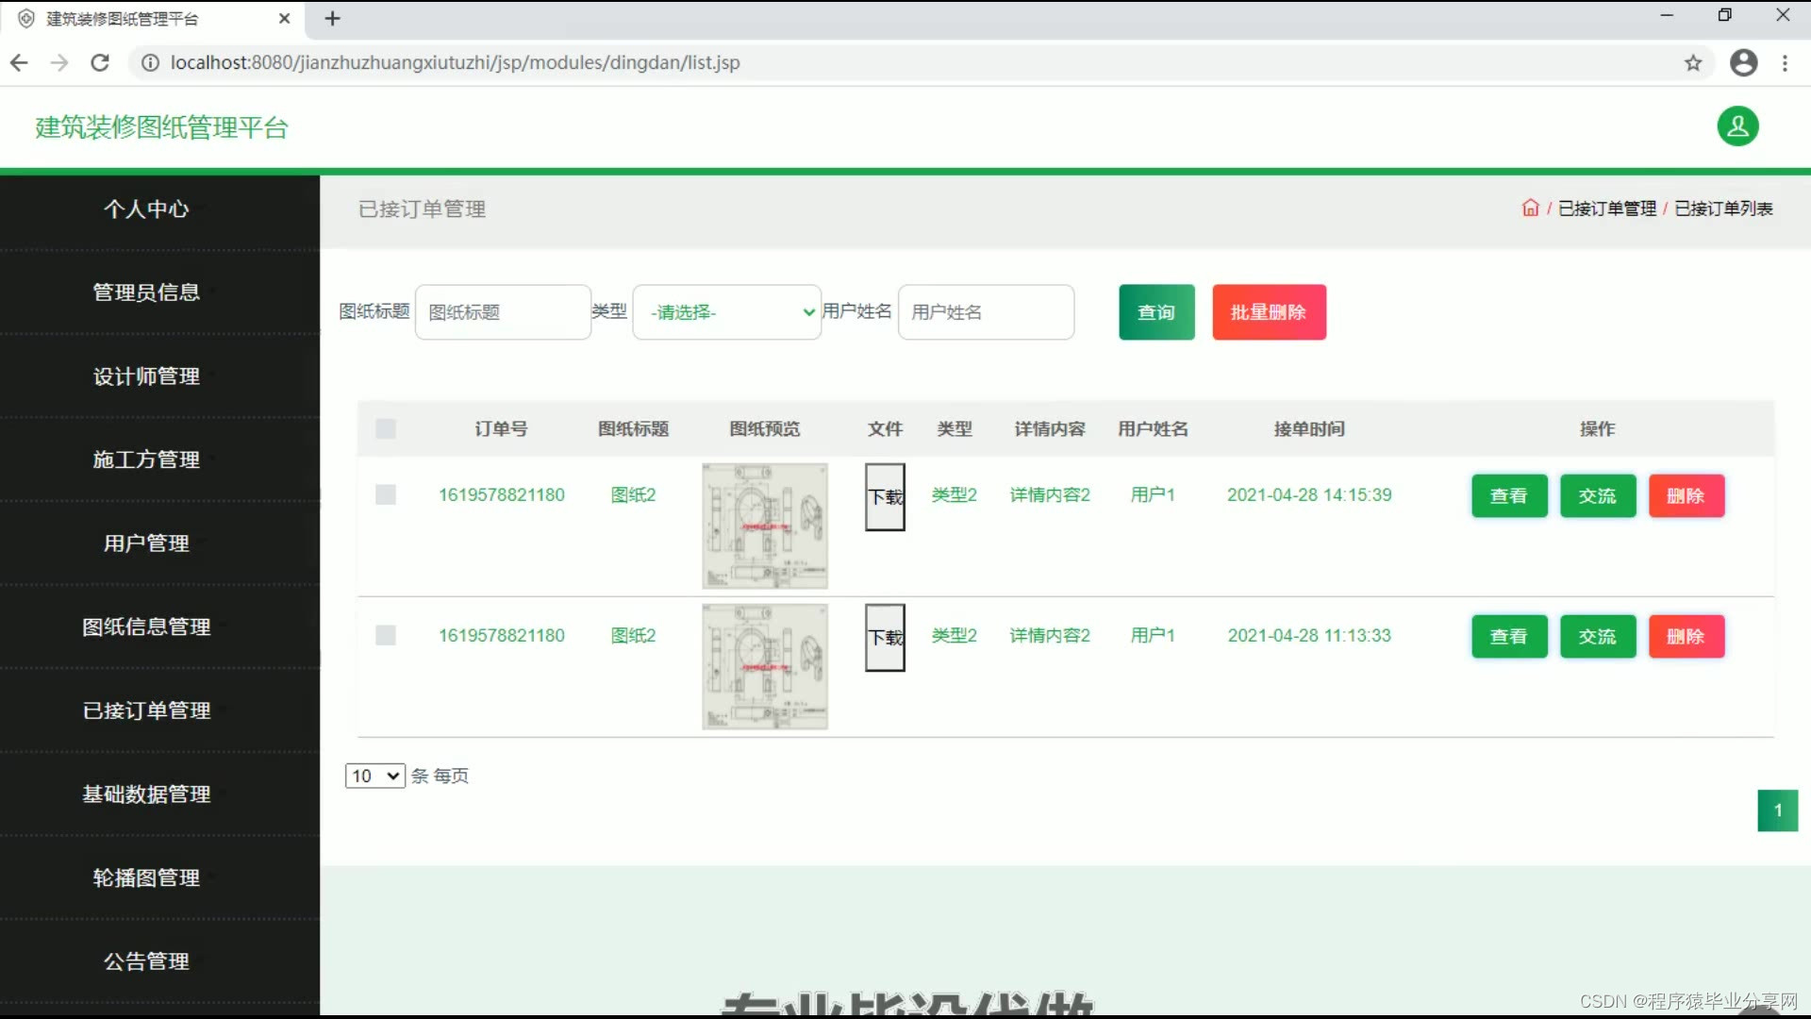Click the home icon in breadcrumb

(1530, 209)
